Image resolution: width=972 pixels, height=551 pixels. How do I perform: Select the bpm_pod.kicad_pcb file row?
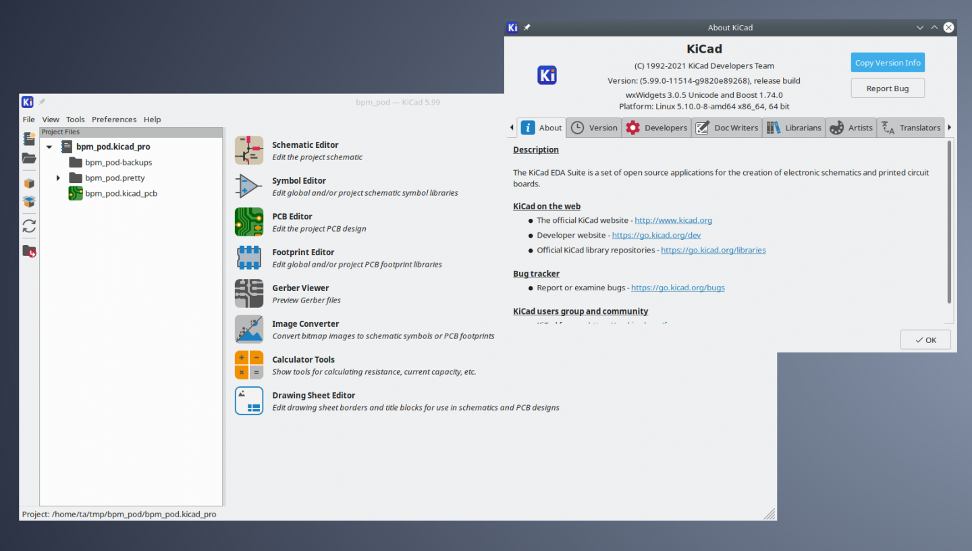point(122,194)
